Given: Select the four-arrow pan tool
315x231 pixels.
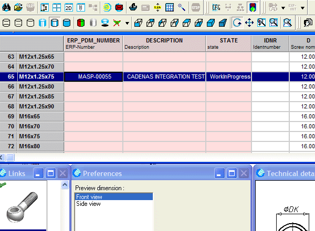Looking at the screenshot, I should (x=249, y=23).
